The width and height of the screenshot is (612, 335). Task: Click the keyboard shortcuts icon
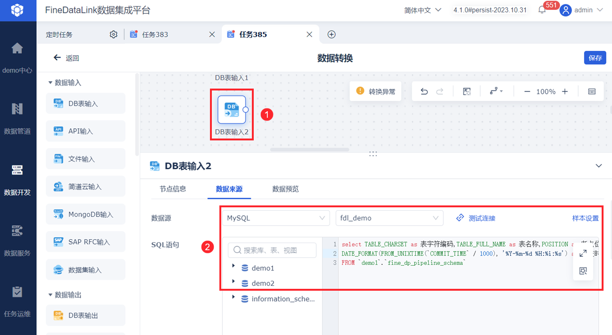[x=592, y=91]
